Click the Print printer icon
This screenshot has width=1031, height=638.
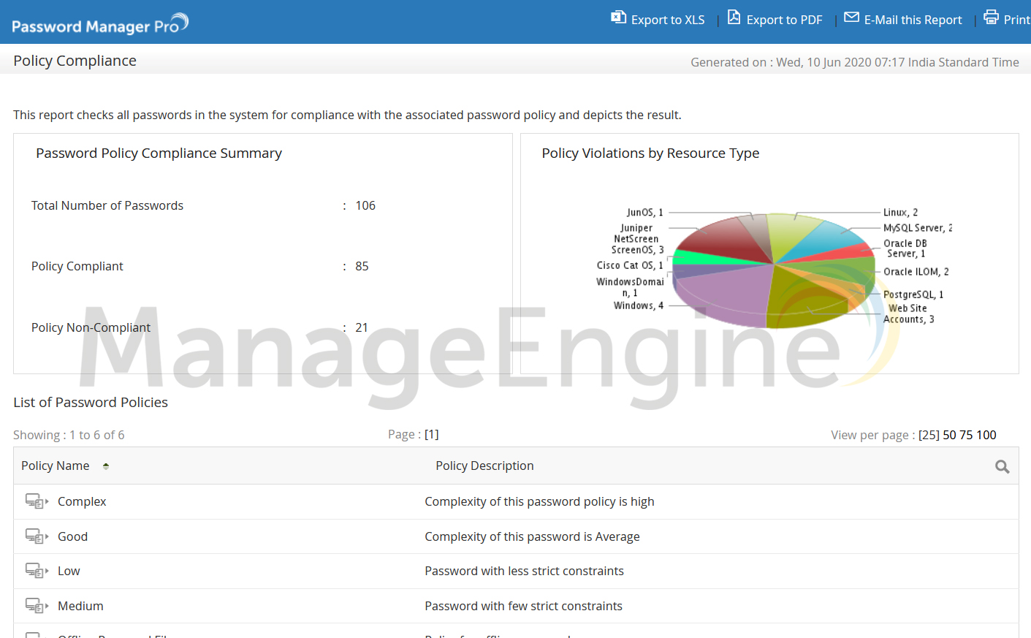click(x=991, y=17)
